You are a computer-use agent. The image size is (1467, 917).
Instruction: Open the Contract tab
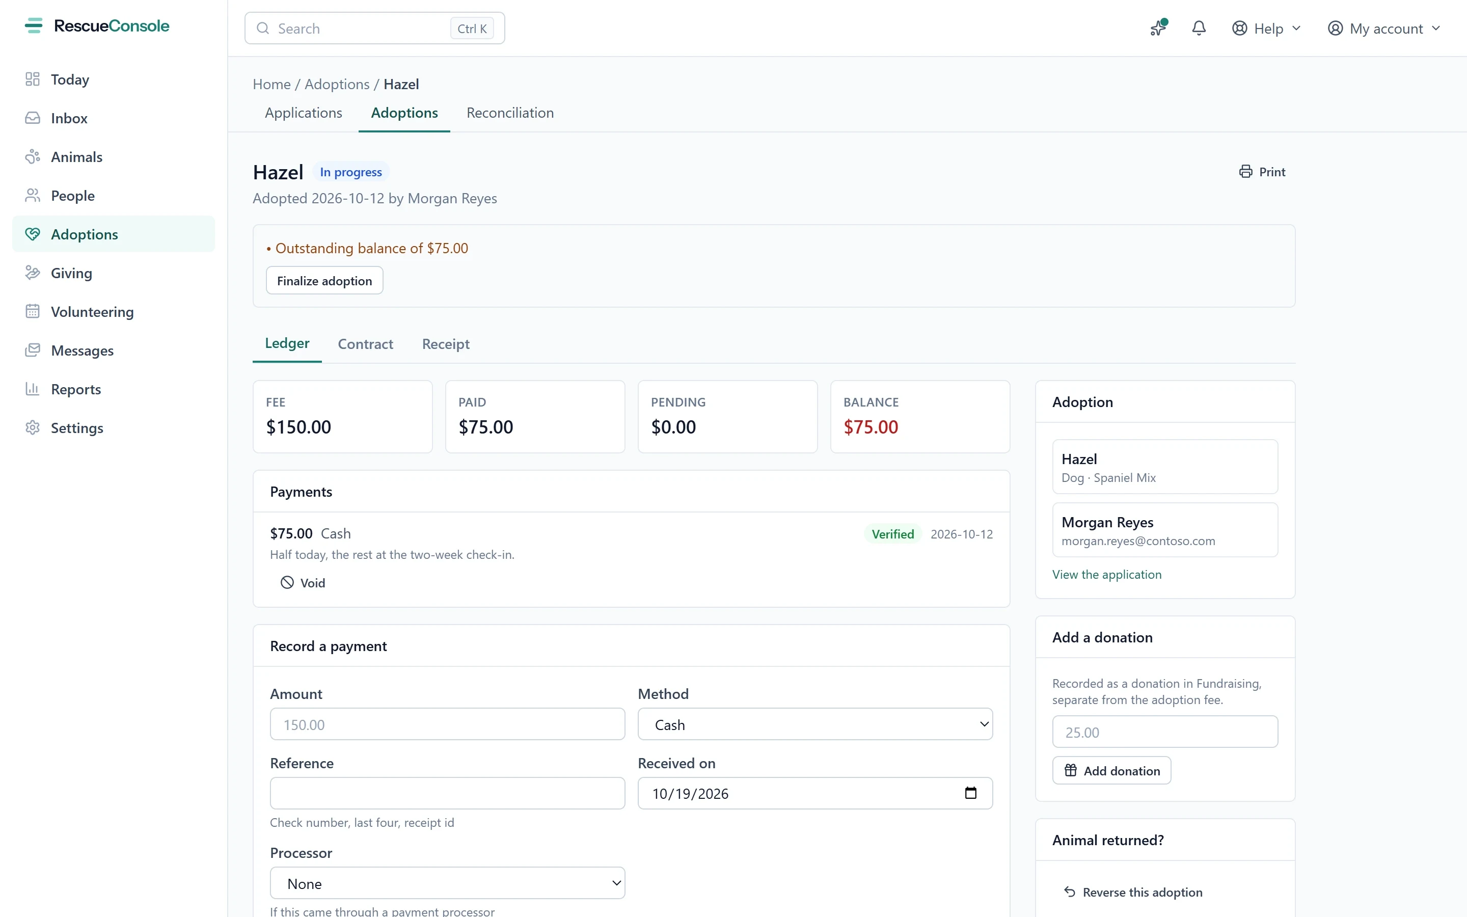(x=366, y=344)
